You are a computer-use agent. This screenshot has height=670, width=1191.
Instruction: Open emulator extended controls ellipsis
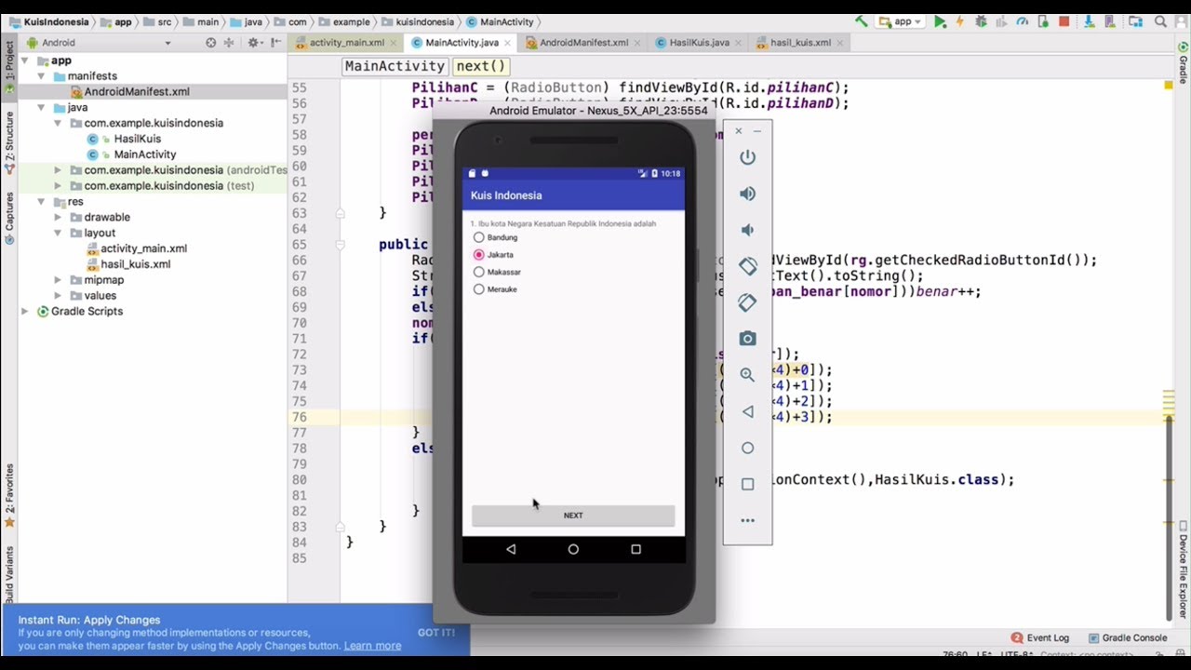pyautogui.click(x=747, y=520)
